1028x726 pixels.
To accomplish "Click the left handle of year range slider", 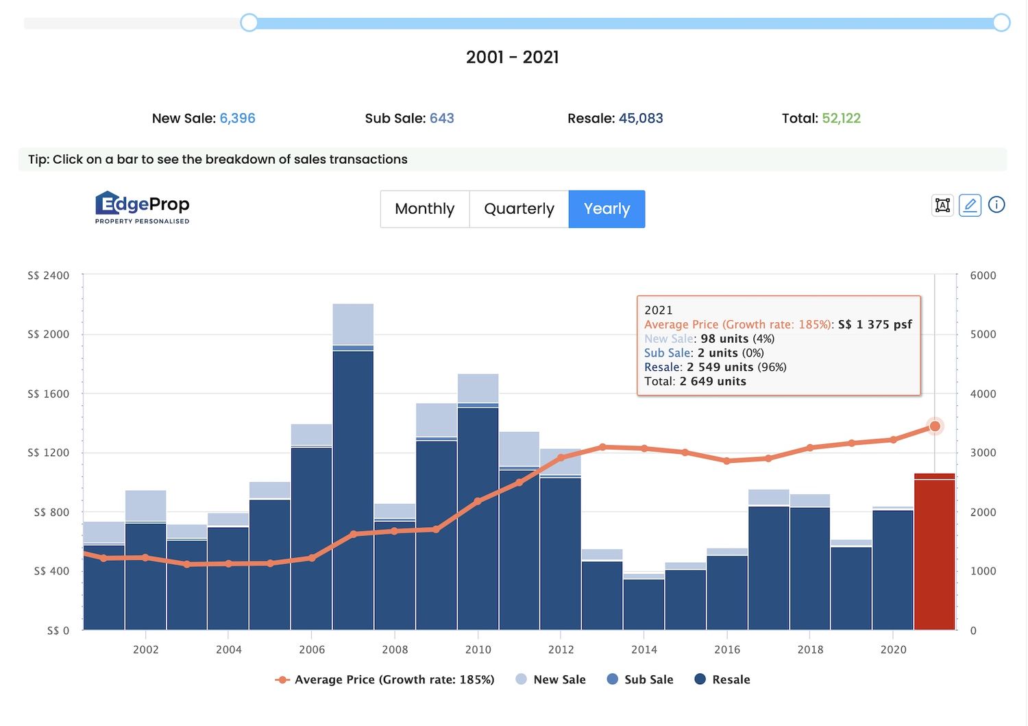I will pos(249,23).
